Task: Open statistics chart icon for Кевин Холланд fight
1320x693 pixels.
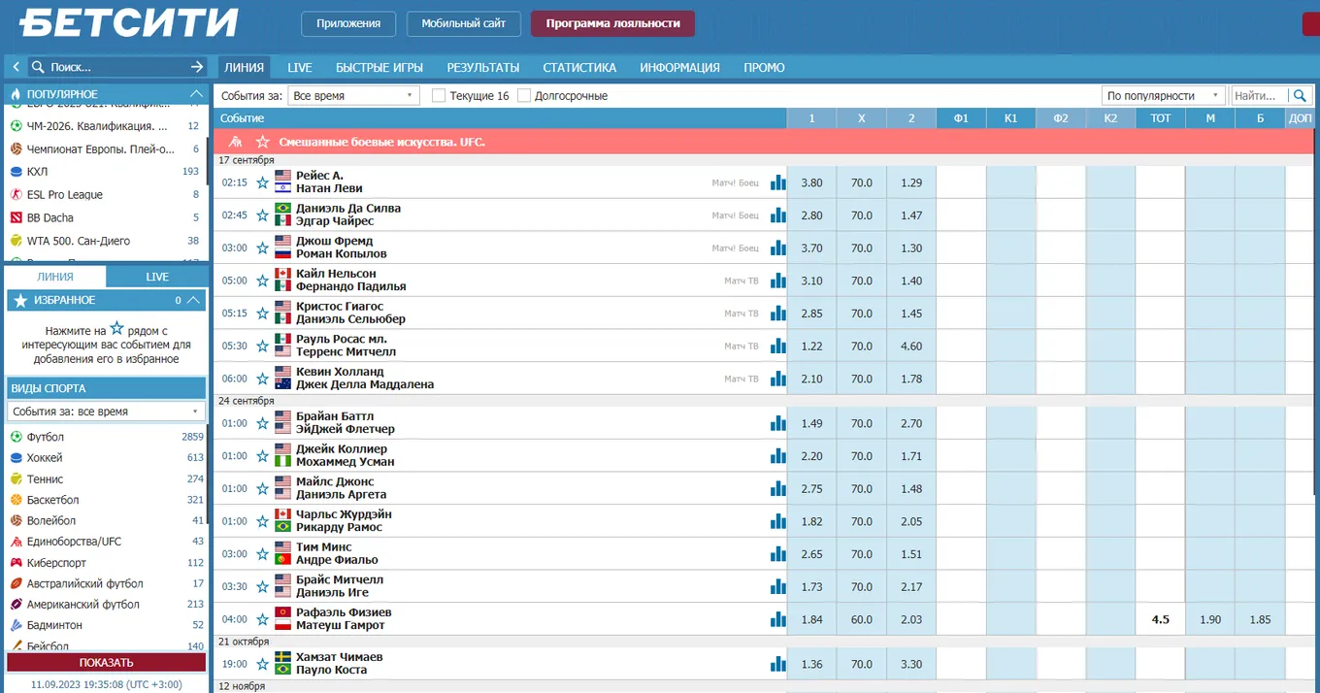Action: tap(777, 379)
